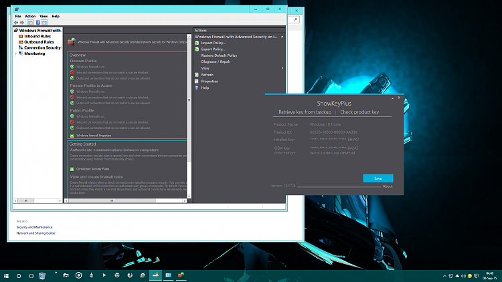The width and height of the screenshot is (502, 282).
Task: Click Diagnose / Repair action
Action: 216,61
